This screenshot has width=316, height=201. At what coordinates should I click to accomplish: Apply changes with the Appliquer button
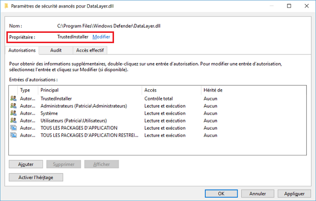point(294,194)
